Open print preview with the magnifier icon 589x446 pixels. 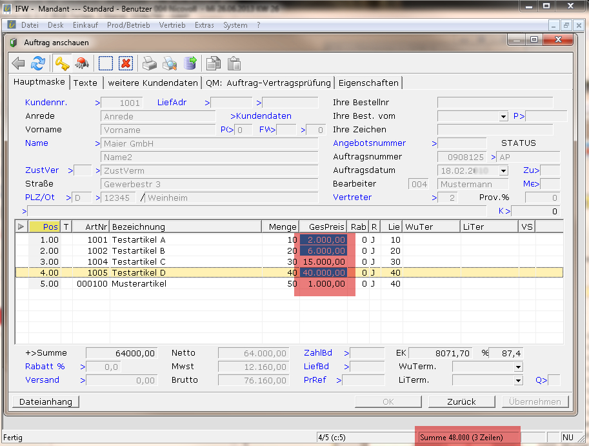[x=170, y=63]
